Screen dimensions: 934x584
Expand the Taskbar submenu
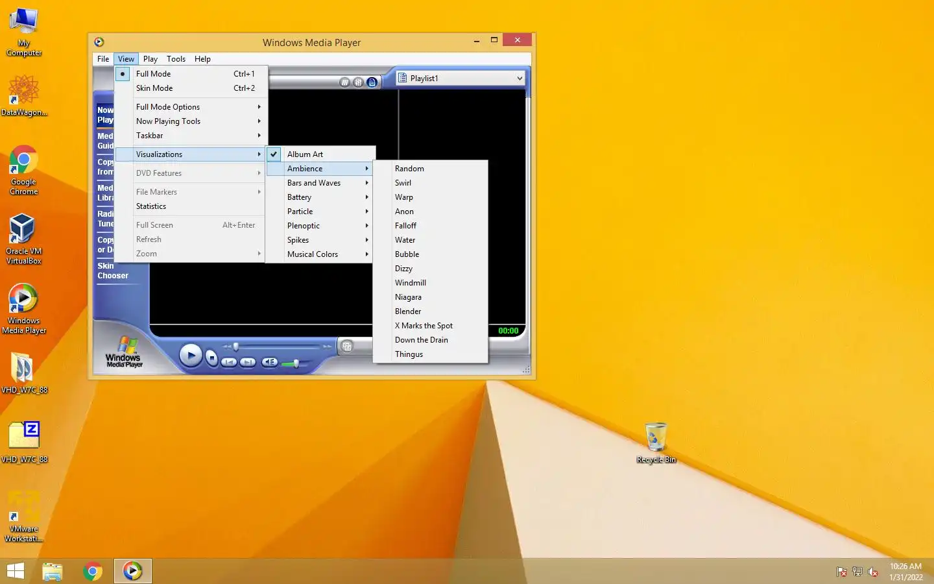[189, 136]
